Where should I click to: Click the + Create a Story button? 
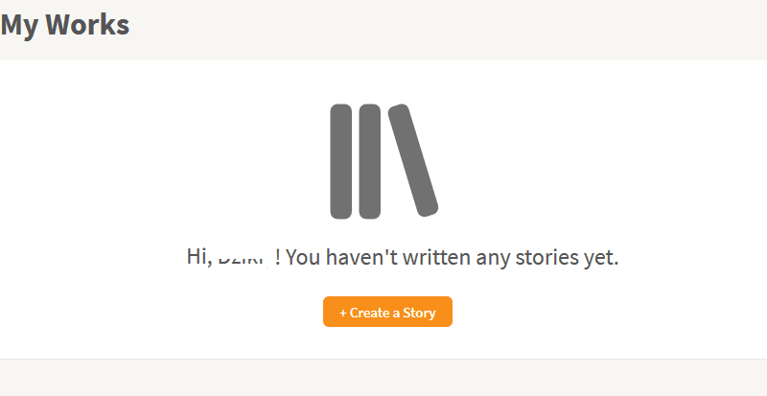(387, 312)
